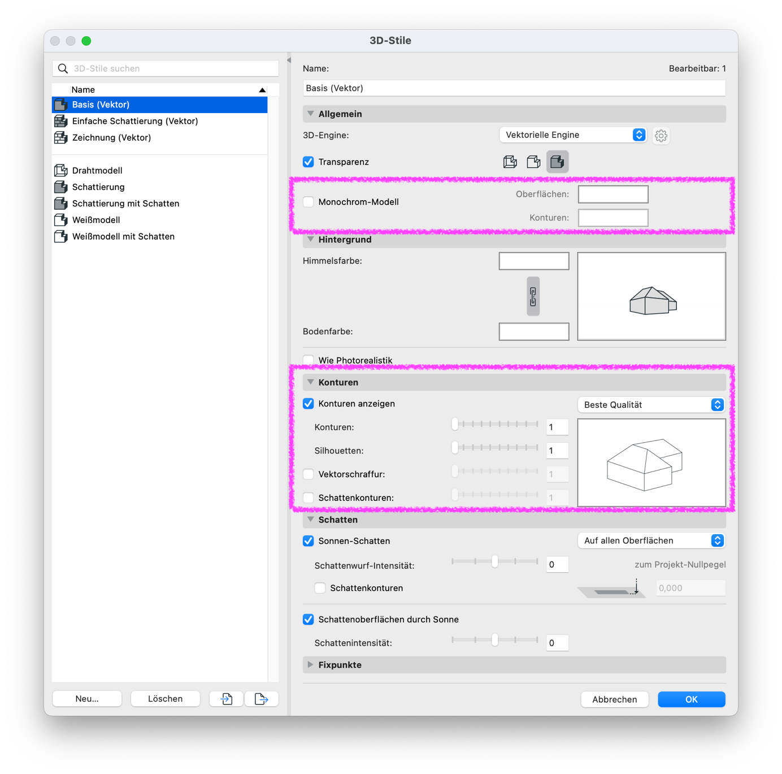Collapse the Schatten section

(311, 520)
